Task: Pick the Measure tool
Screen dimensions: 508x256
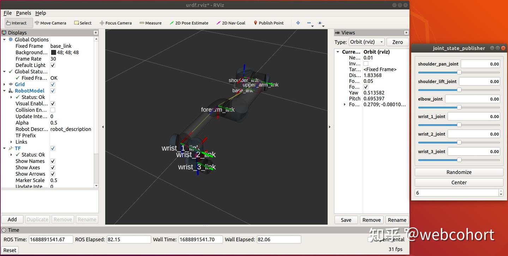Action: pyautogui.click(x=151, y=23)
